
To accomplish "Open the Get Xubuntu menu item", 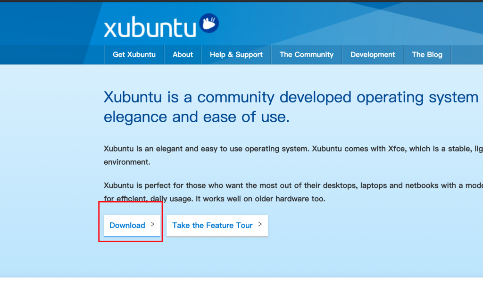I will pos(134,55).
